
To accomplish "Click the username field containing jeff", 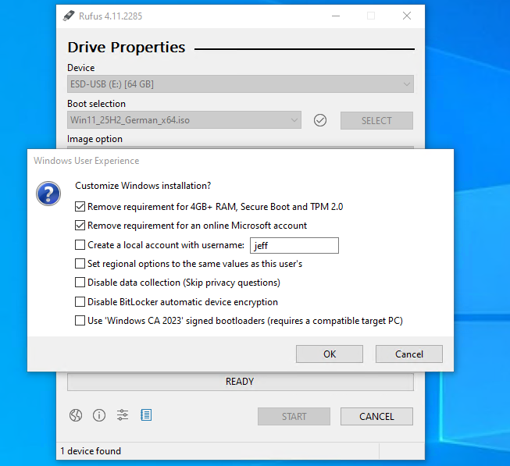I will point(294,246).
